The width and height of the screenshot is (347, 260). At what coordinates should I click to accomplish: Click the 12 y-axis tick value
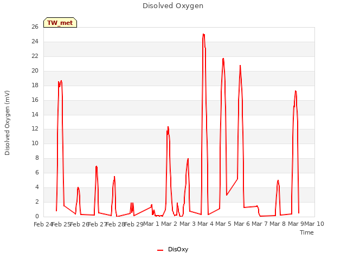(35, 129)
